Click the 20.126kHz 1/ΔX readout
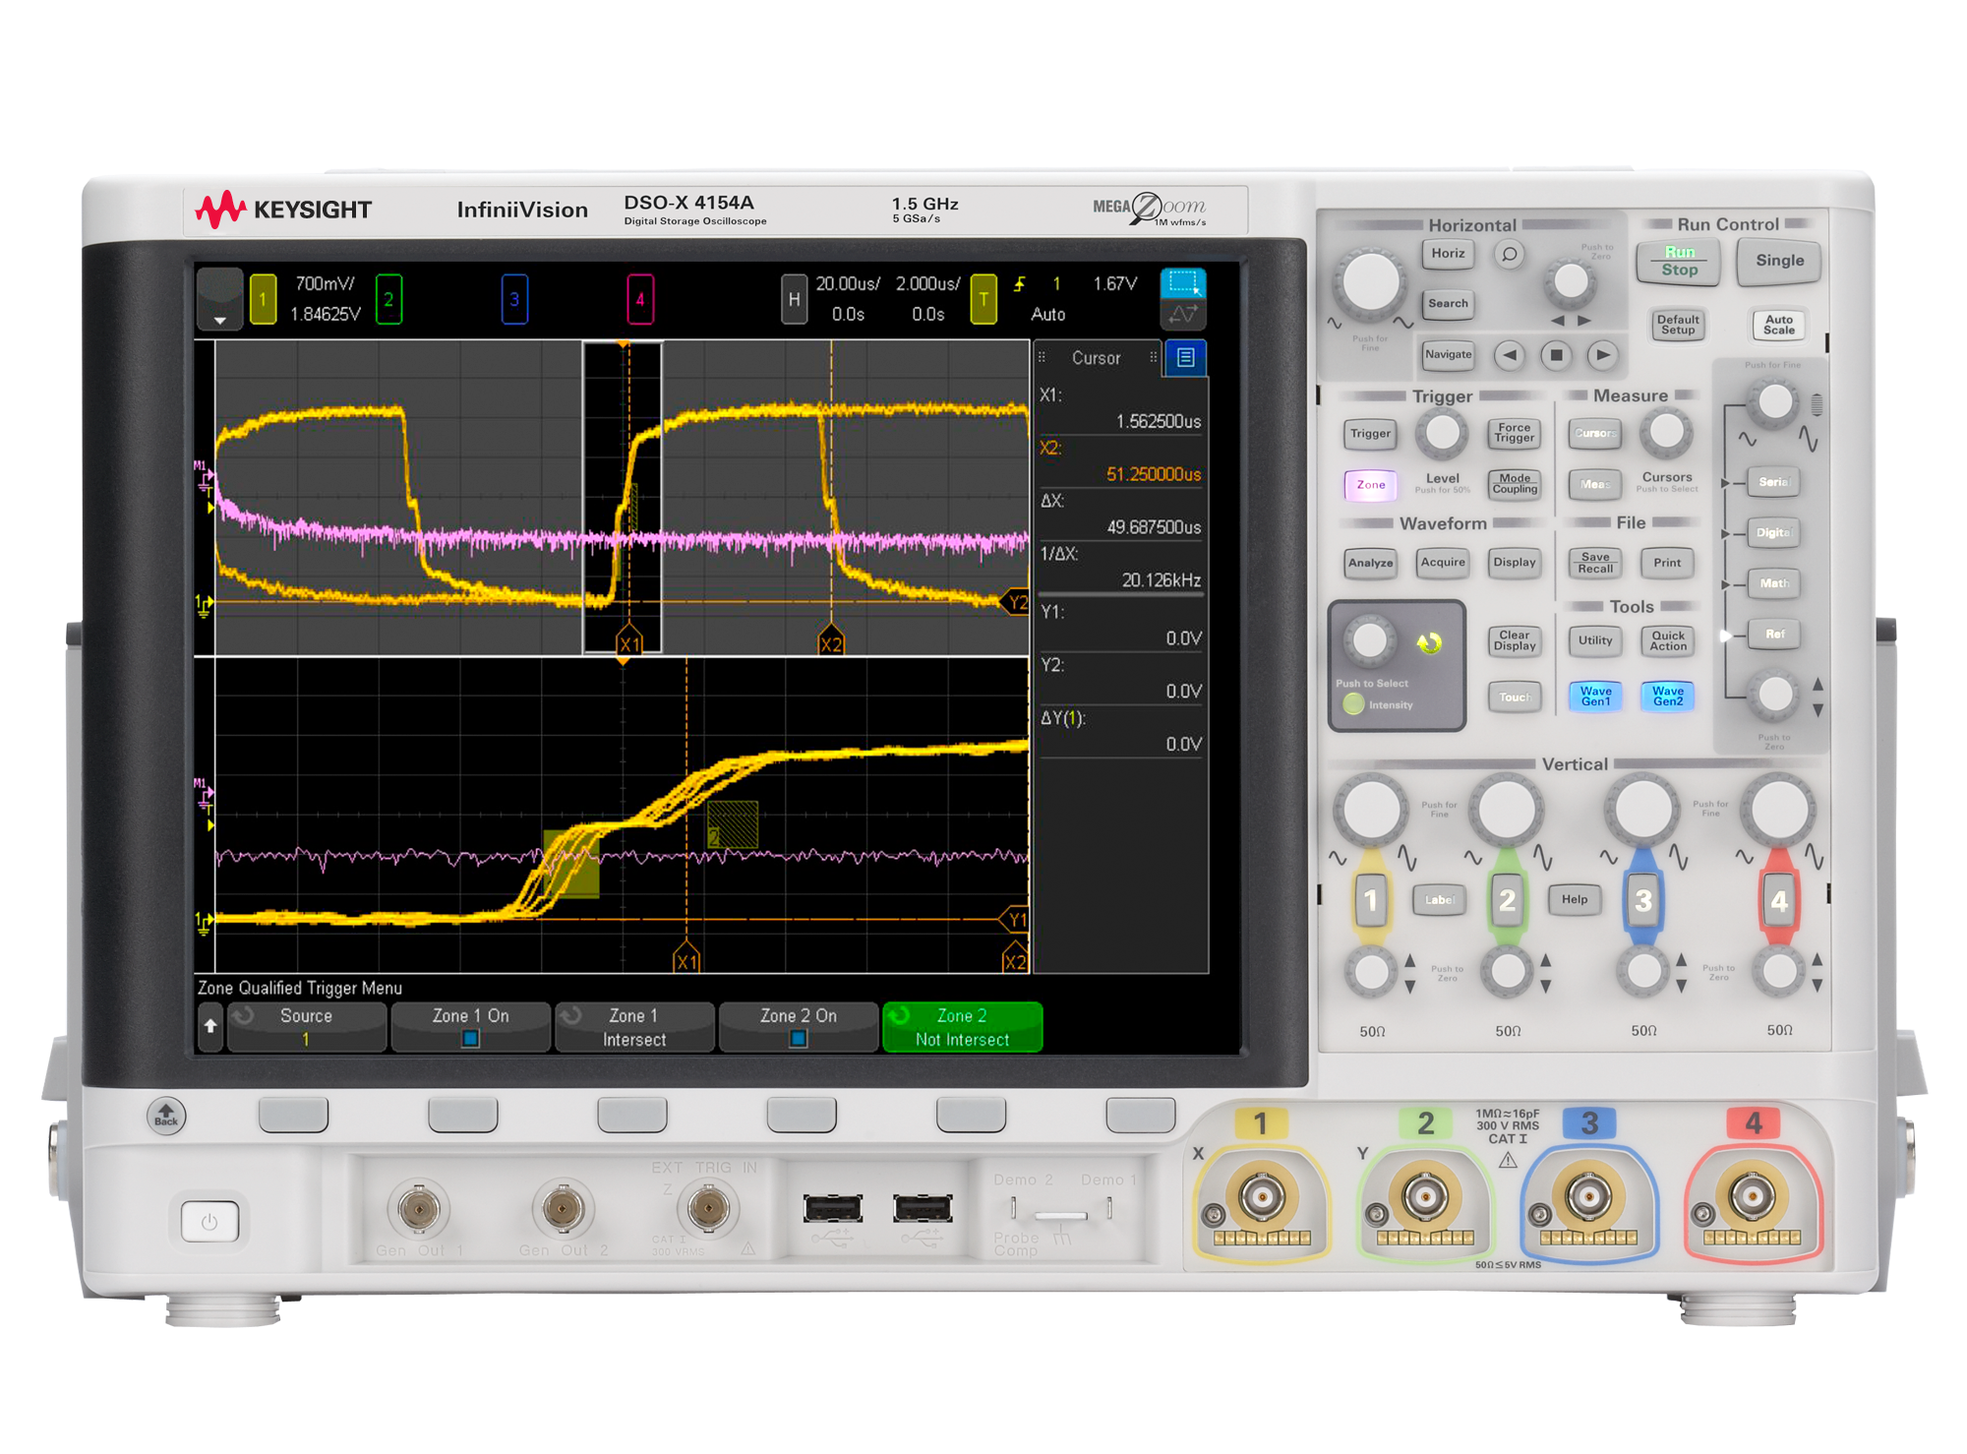Viewport: 1967px width, 1454px height. [x=1162, y=580]
